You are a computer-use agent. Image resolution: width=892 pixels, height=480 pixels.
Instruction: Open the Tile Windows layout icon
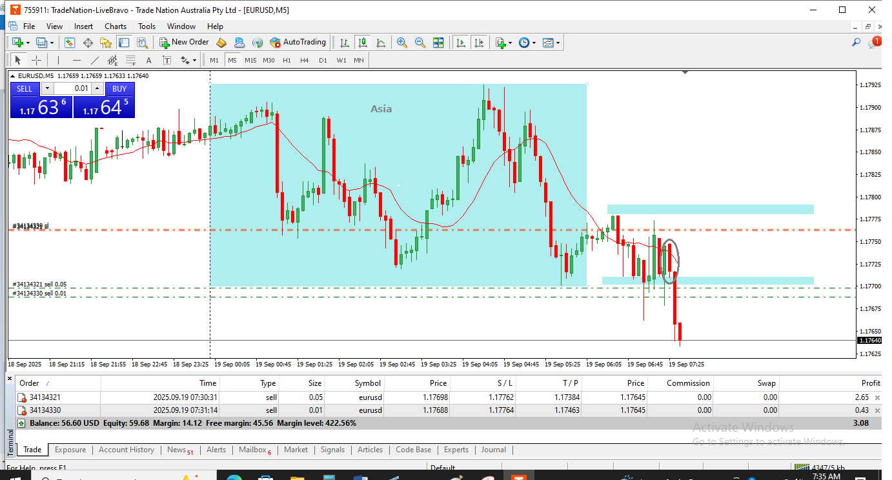click(438, 43)
